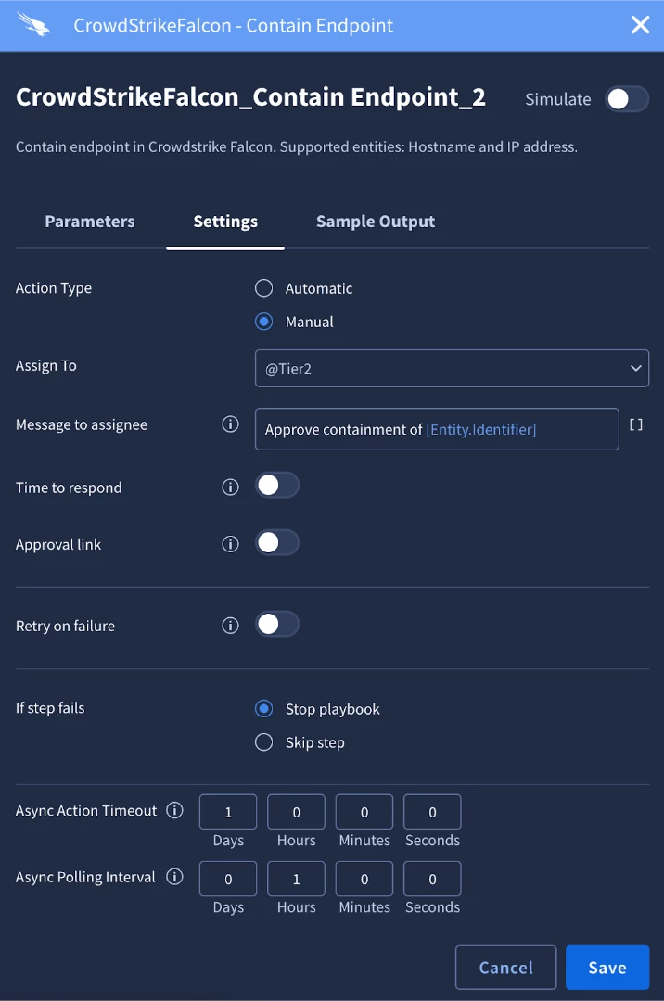Switch to the Parameters tab
This screenshot has height=1001, width=664.
point(89,222)
